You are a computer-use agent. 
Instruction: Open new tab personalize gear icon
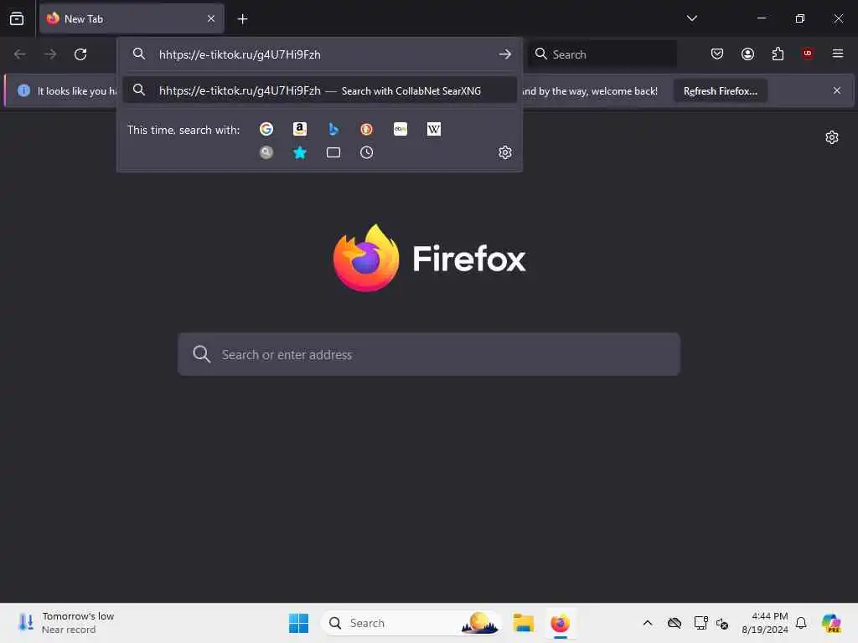click(x=832, y=137)
